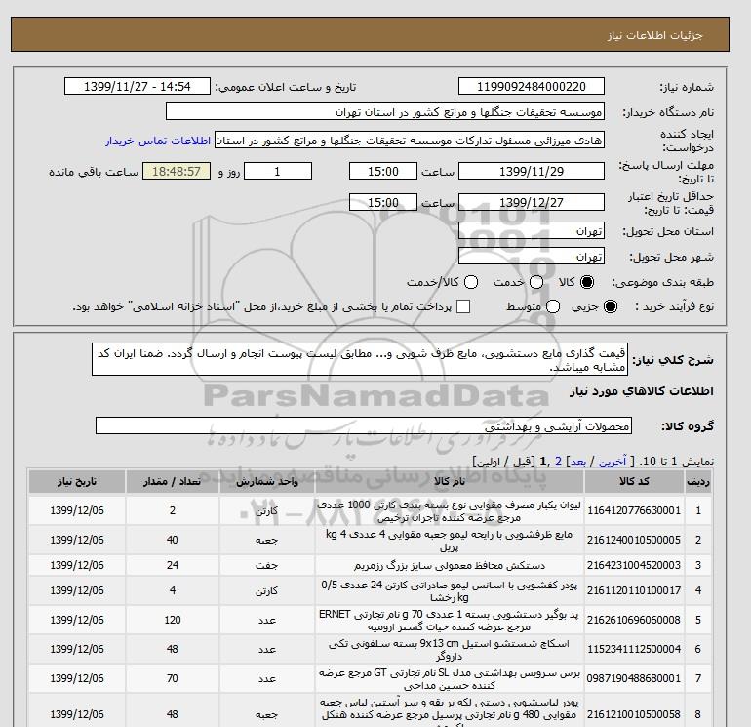Click the برس سرویس بهداشتی item name
This screenshot has width=751, height=727.
[450, 678]
